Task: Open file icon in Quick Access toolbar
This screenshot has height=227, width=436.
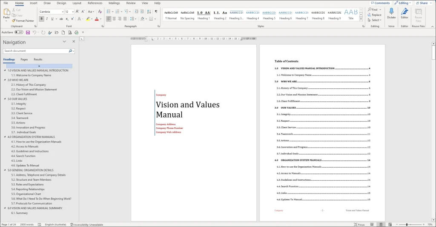Action: 57,32
